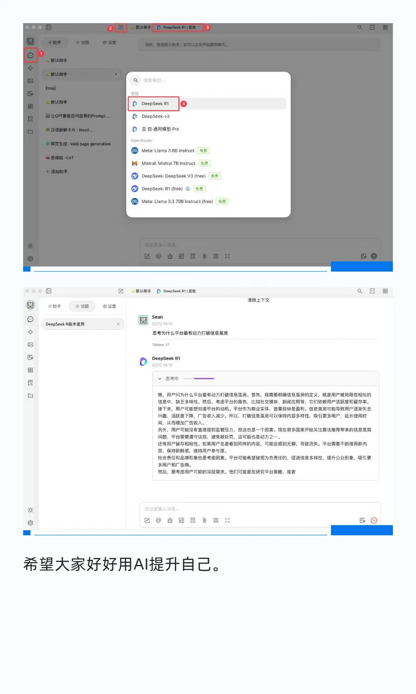
Task: Click translate icon beside stop button in chat window
Action: 362,520
